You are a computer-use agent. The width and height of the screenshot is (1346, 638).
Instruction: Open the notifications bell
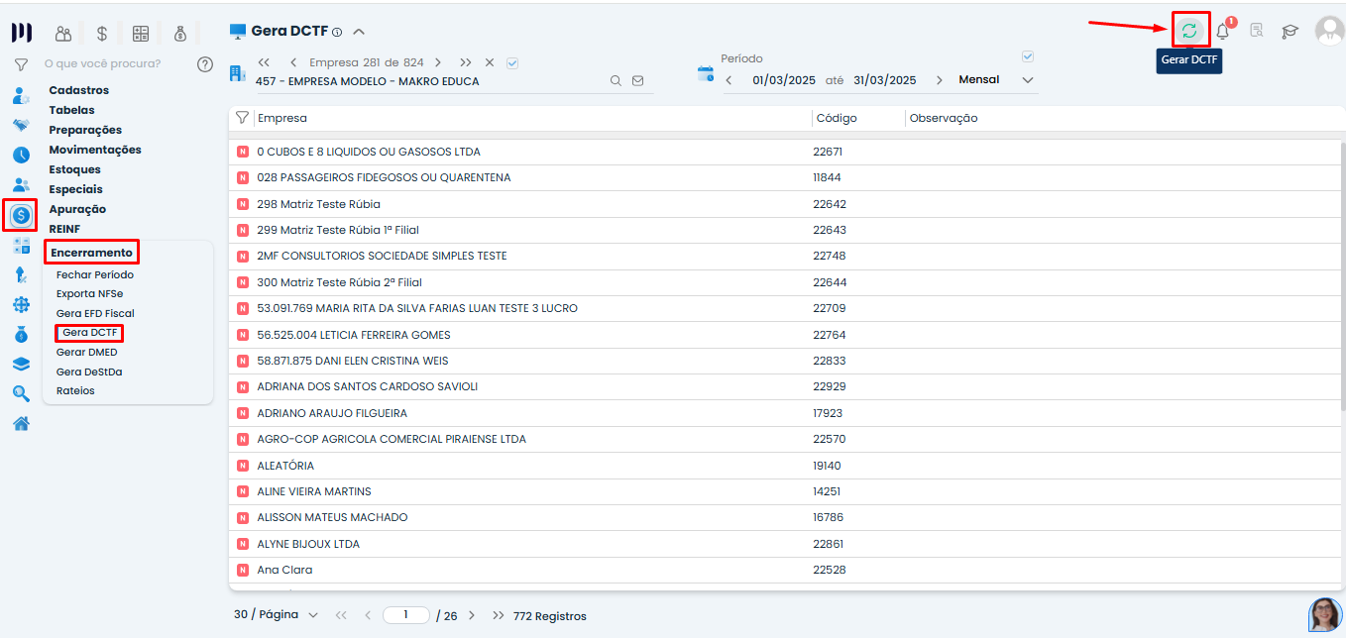(1223, 31)
